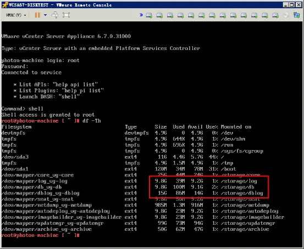
Task: Enter full screen mode via the toolbar icon
Action: [x=66, y=15]
